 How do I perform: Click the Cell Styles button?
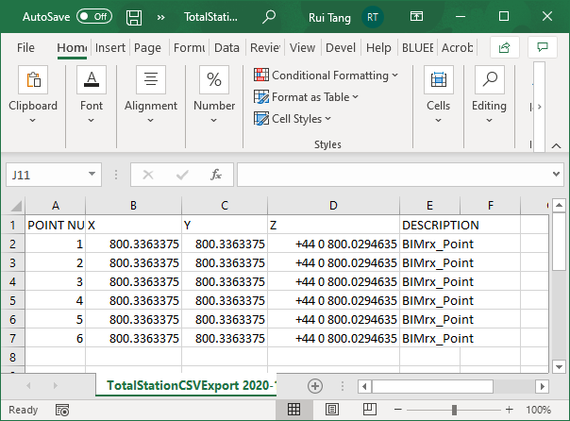[293, 119]
